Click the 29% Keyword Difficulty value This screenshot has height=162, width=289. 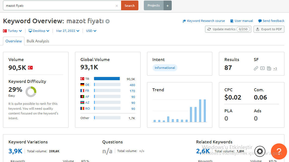tap(15, 90)
